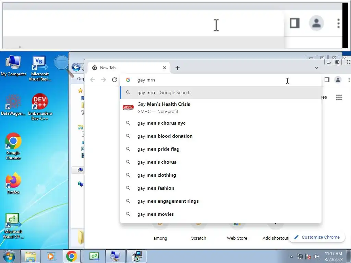The width and height of the screenshot is (351, 263).
Task: Click the Windows Start button
Action: pyautogui.click(x=9, y=256)
